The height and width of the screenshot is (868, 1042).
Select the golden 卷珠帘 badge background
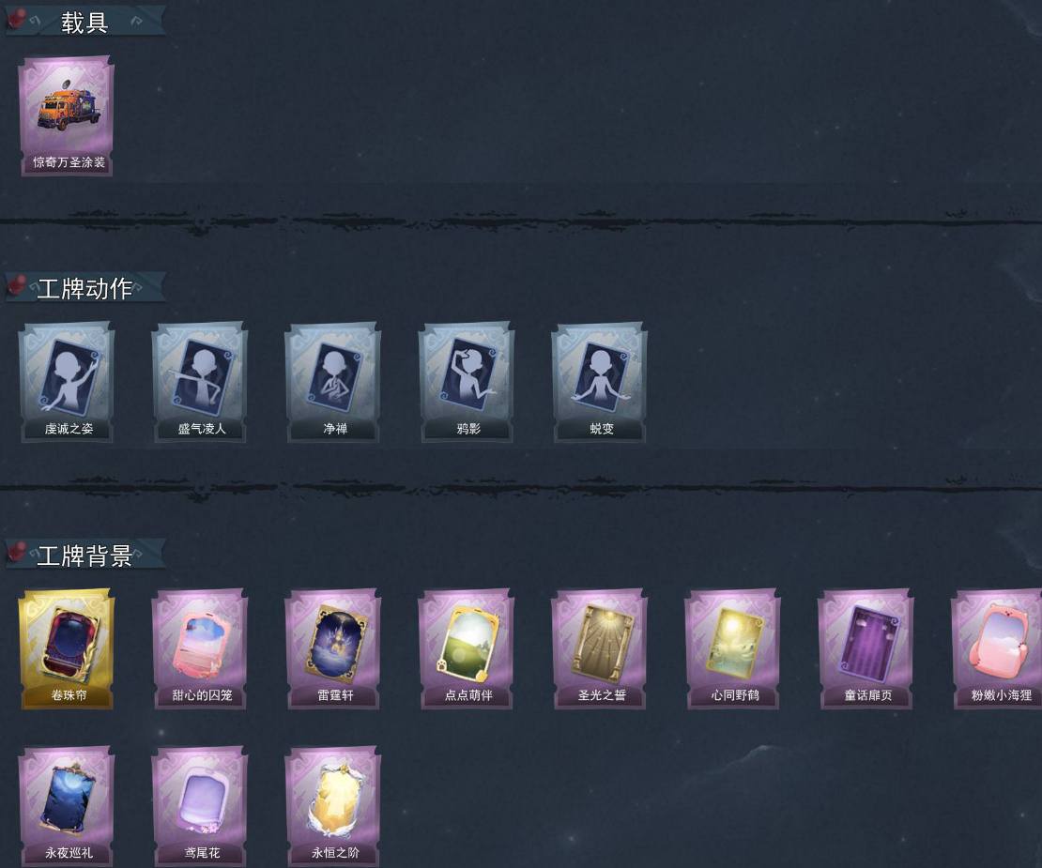click(67, 649)
